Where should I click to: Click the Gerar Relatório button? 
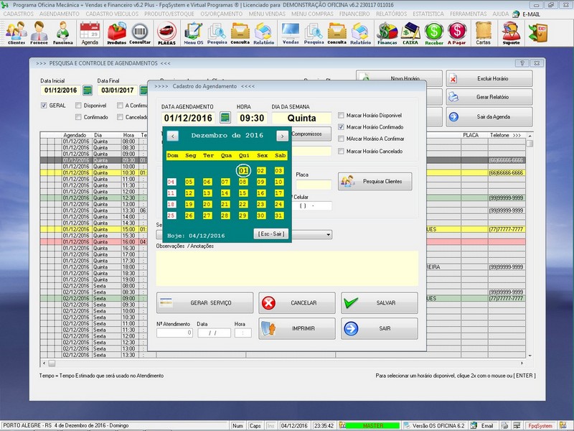tap(489, 97)
